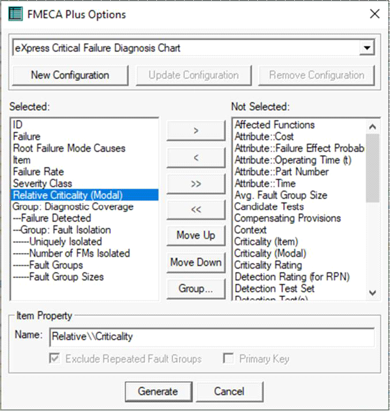Viewport: 390px width, 411px height.
Task: Select the eXpress Critical Failure Diagnosis Chart combo box
Action: click(x=193, y=48)
